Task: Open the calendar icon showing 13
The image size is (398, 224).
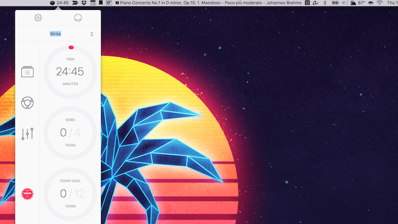Action: (x=93, y=3)
